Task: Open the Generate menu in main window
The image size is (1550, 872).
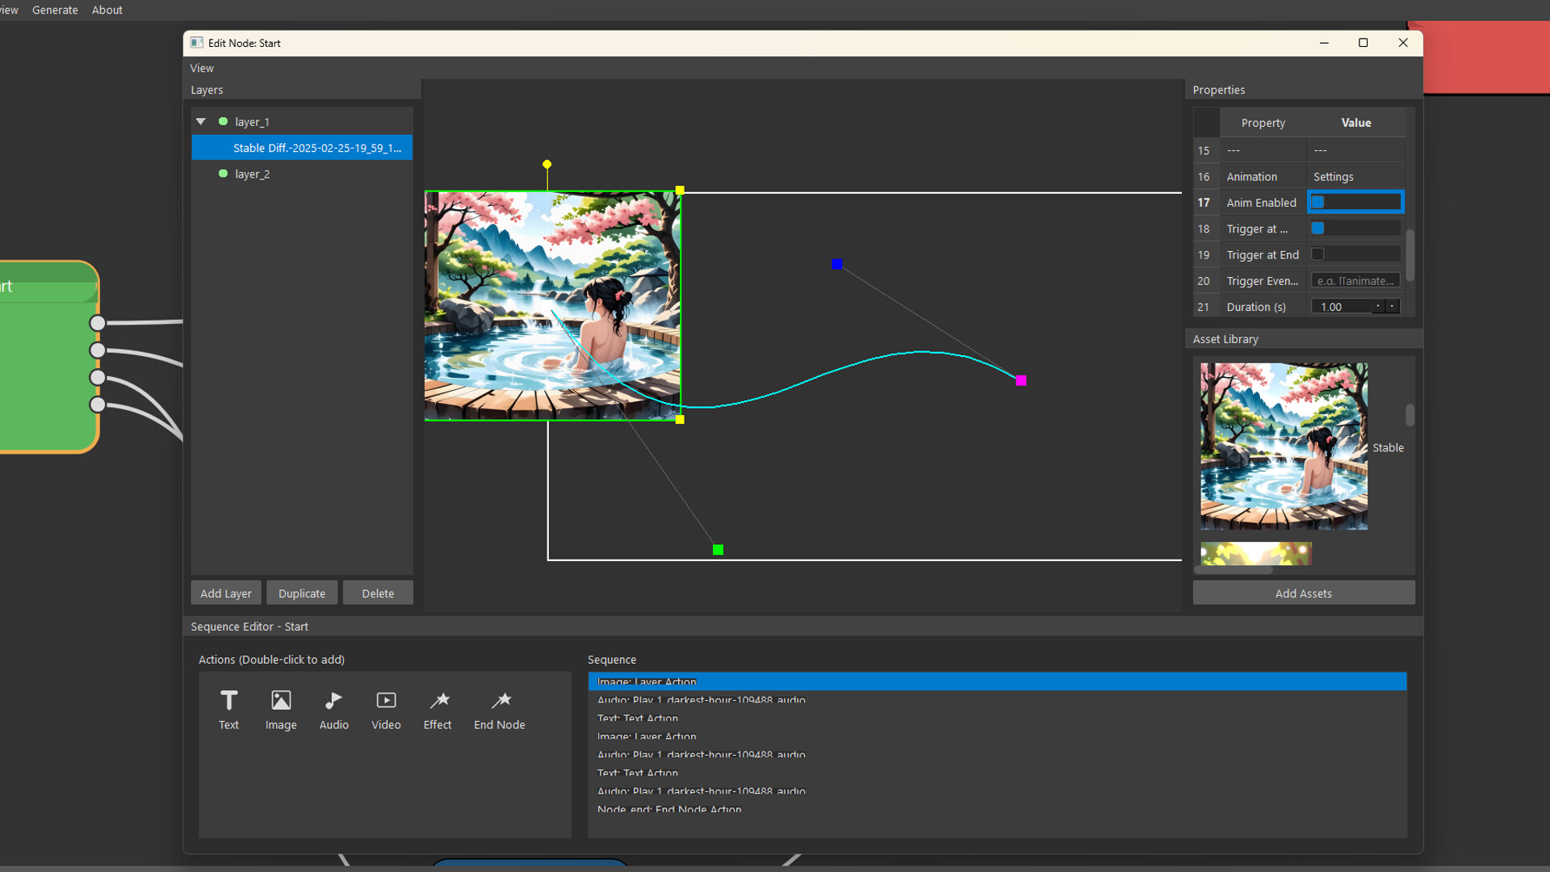Action: click(x=55, y=10)
